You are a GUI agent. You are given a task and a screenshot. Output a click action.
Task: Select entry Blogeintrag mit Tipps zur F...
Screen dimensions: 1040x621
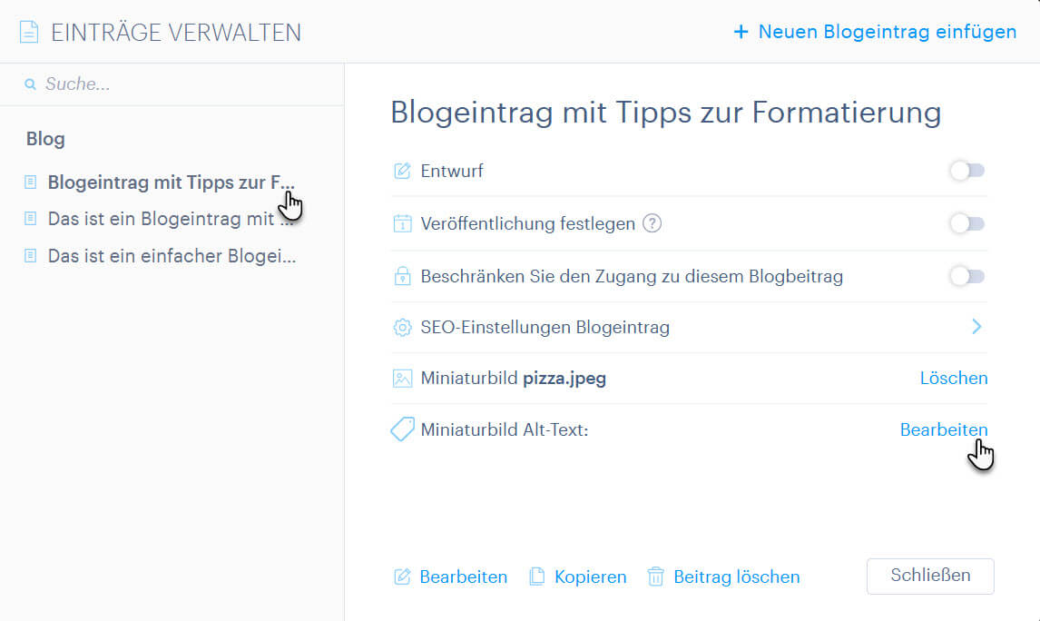click(x=172, y=182)
